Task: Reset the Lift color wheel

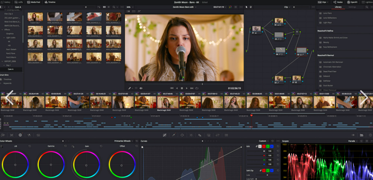Action: (30, 146)
